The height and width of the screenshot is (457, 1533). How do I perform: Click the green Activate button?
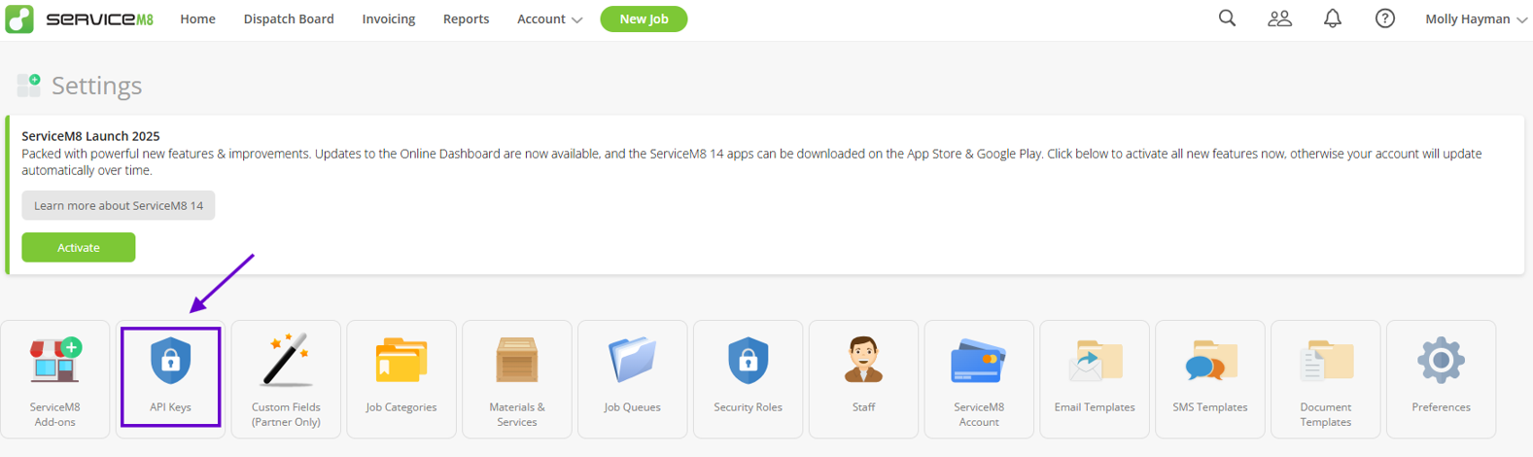pyautogui.click(x=79, y=247)
